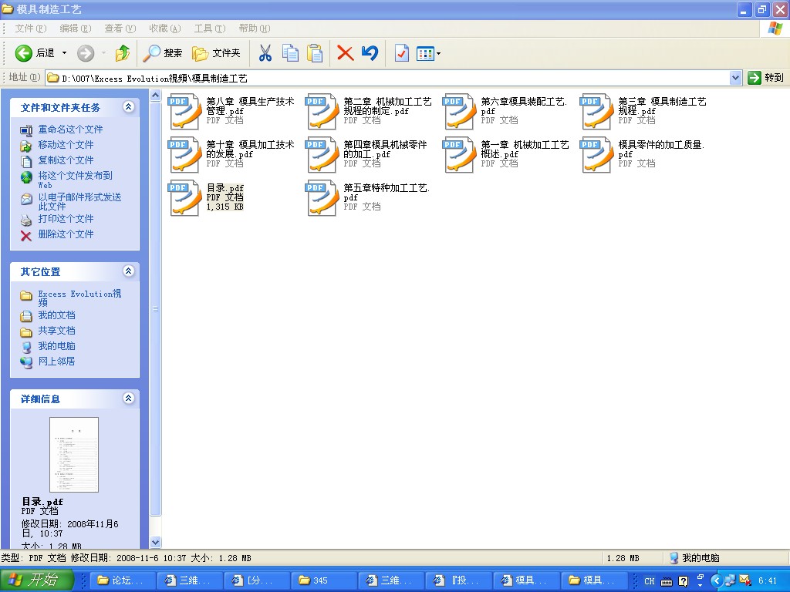790x592 pixels.
Task: Open the Search (搜索) toolbar button
Action: [162, 53]
